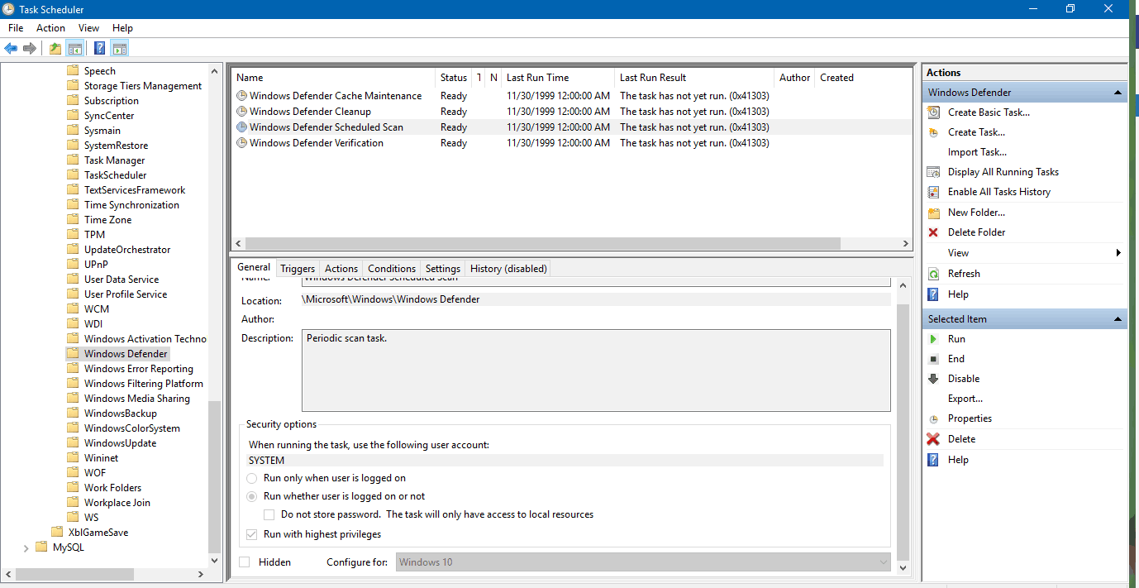Screen dimensions: 1139x588
Task: Click the Status column header
Action: (x=453, y=78)
